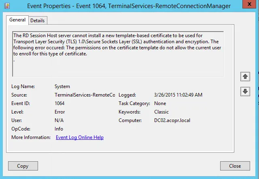Click the OpCode value Info
Screen dimensions: 259x179
coord(59,129)
